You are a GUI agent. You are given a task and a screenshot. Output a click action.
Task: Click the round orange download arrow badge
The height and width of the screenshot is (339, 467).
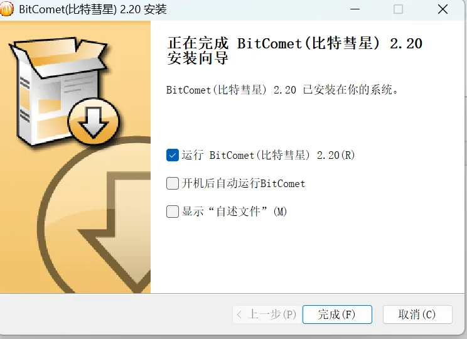coord(94,122)
